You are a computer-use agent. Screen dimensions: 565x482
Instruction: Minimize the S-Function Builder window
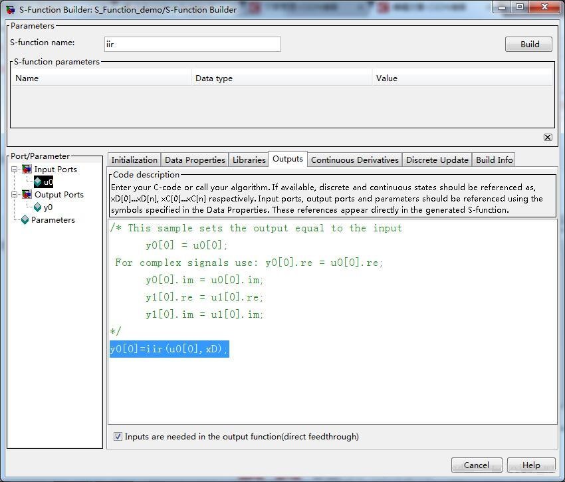coord(502,7)
